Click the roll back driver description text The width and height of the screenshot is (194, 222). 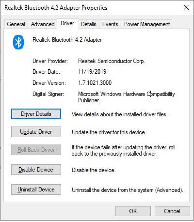pyautogui.click(x=124, y=150)
